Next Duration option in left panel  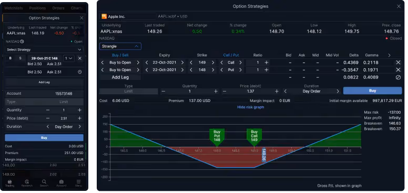tap(79, 127)
